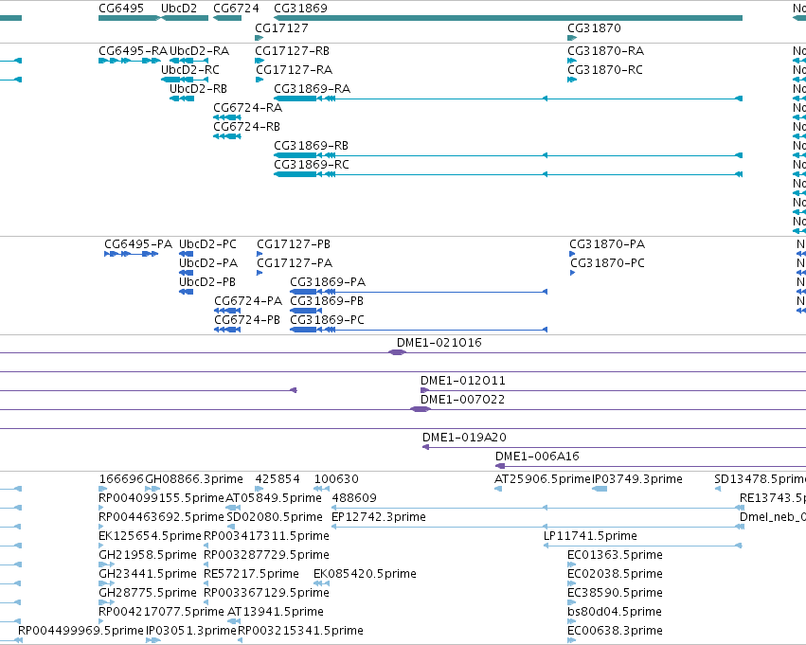Click protein CG31869-PA label
This screenshot has height=645, width=806.
pyautogui.click(x=328, y=282)
